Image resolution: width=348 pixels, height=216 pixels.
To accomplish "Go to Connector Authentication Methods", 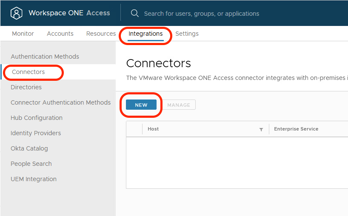I will pos(60,102).
